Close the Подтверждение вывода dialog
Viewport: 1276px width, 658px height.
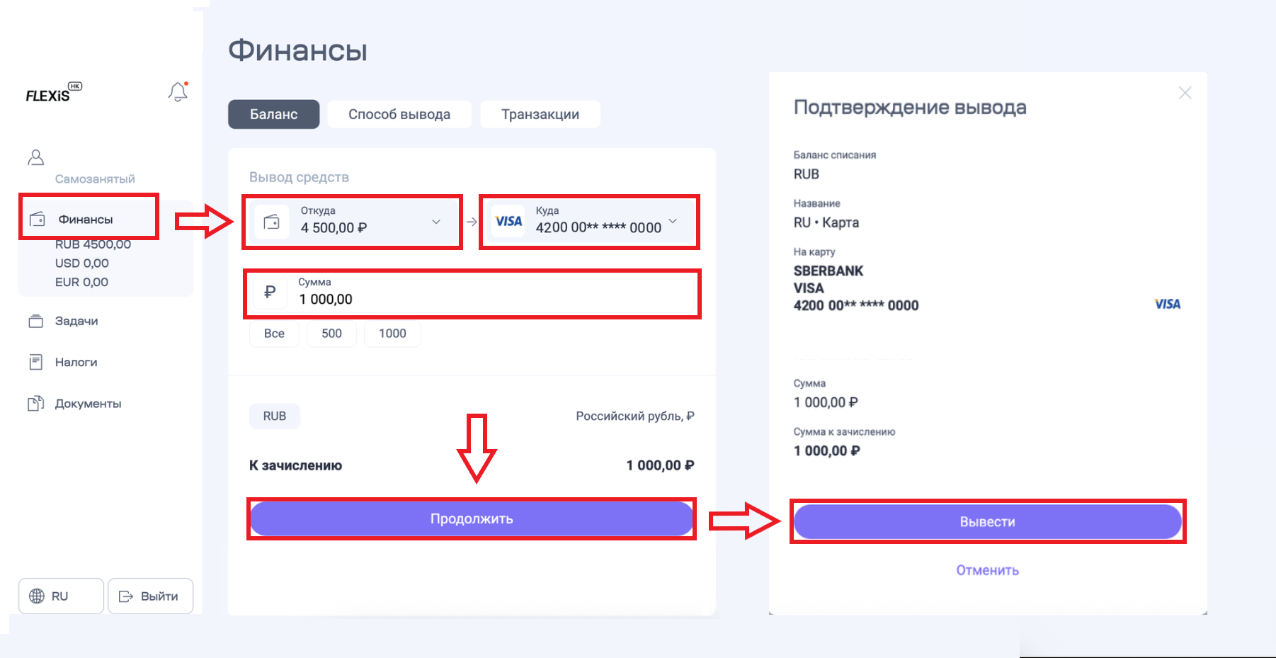pos(1185,93)
